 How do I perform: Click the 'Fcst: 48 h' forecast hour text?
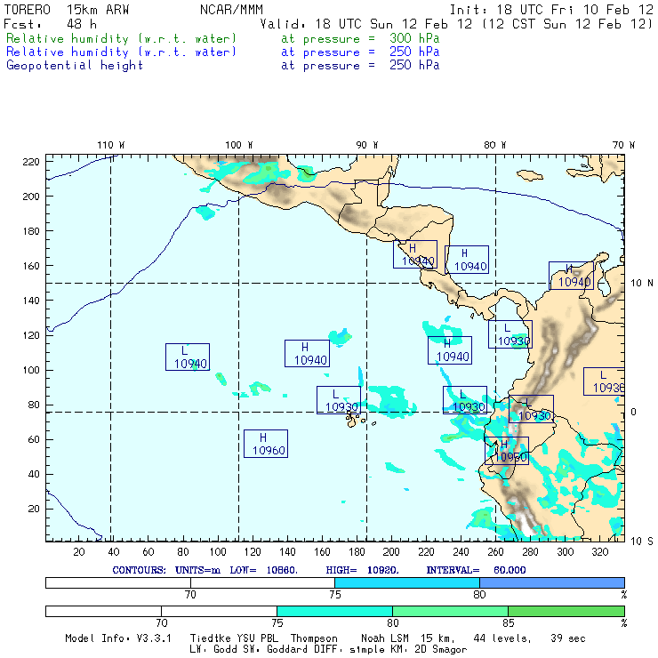coord(50,24)
